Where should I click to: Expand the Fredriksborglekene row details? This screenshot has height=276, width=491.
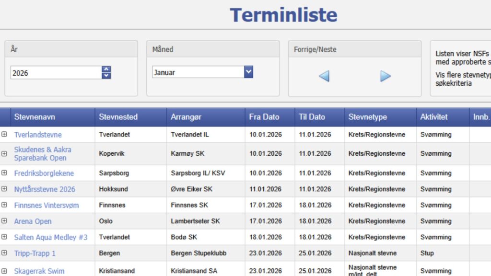pos(4,173)
